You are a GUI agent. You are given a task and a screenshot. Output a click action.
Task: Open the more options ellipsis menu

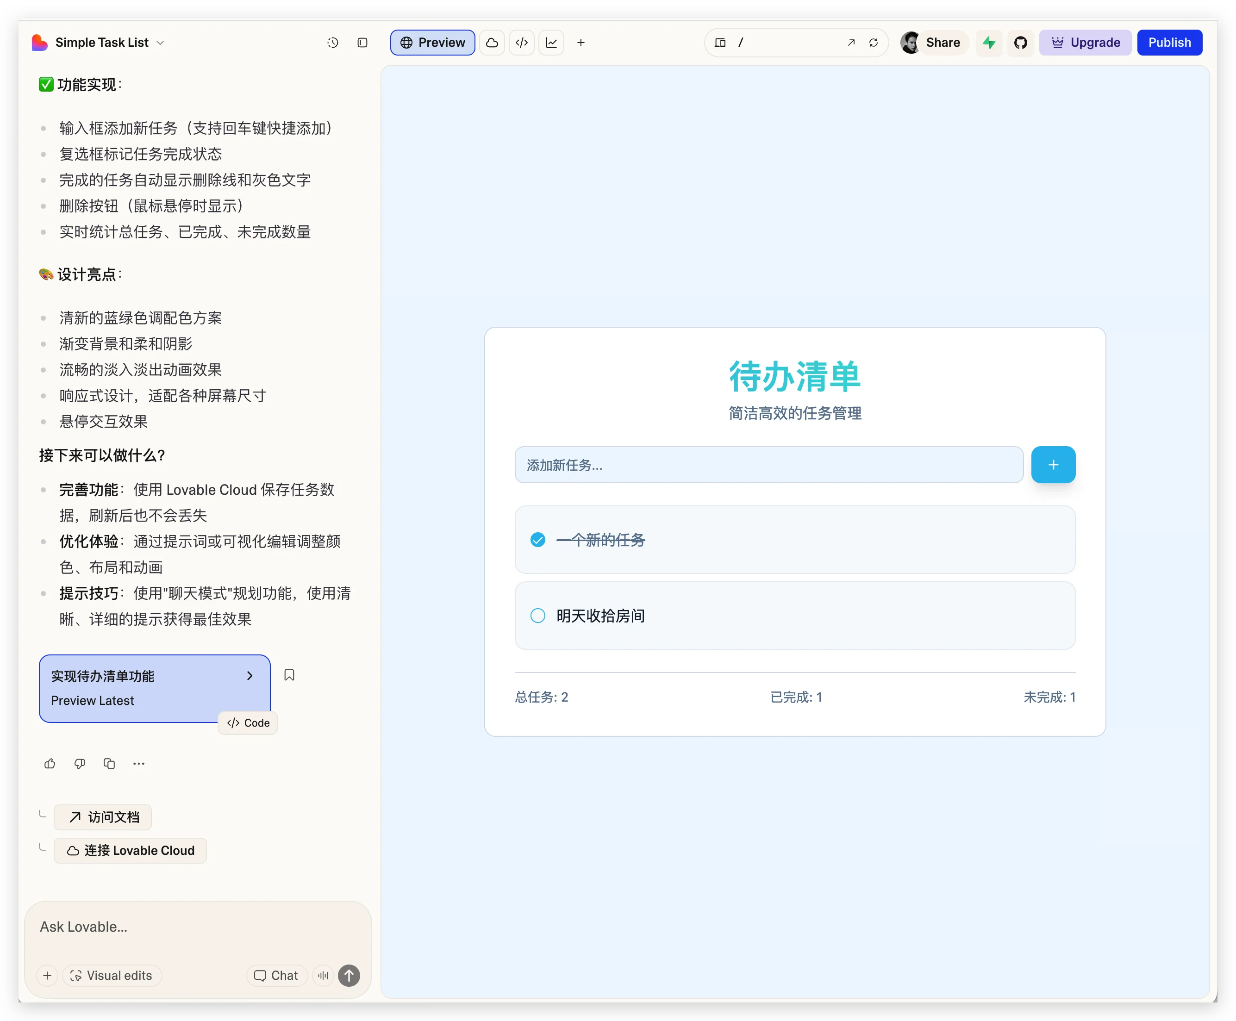pyautogui.click(x=139, y=763)
